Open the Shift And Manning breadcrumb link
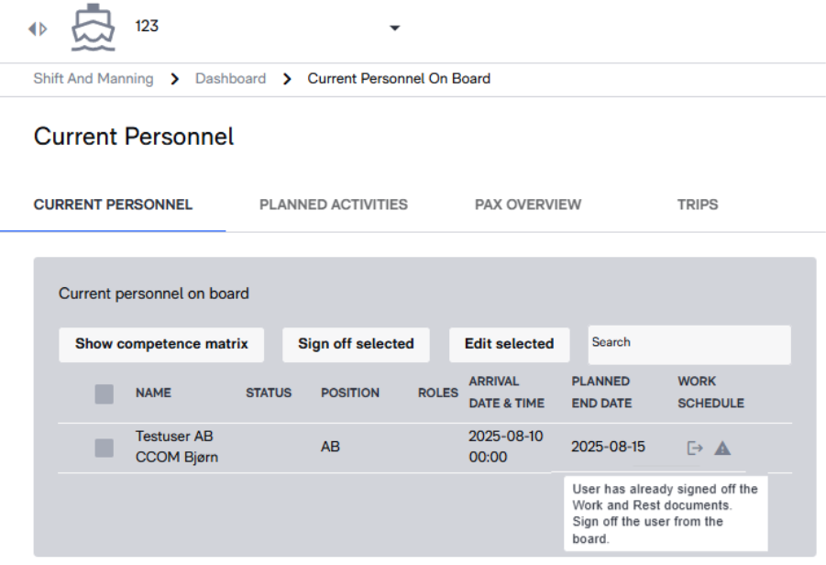 [94, 79]
